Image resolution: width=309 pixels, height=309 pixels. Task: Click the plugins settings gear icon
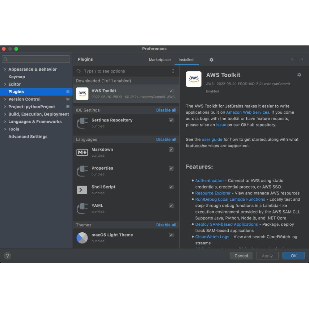[x=211, y=60]
